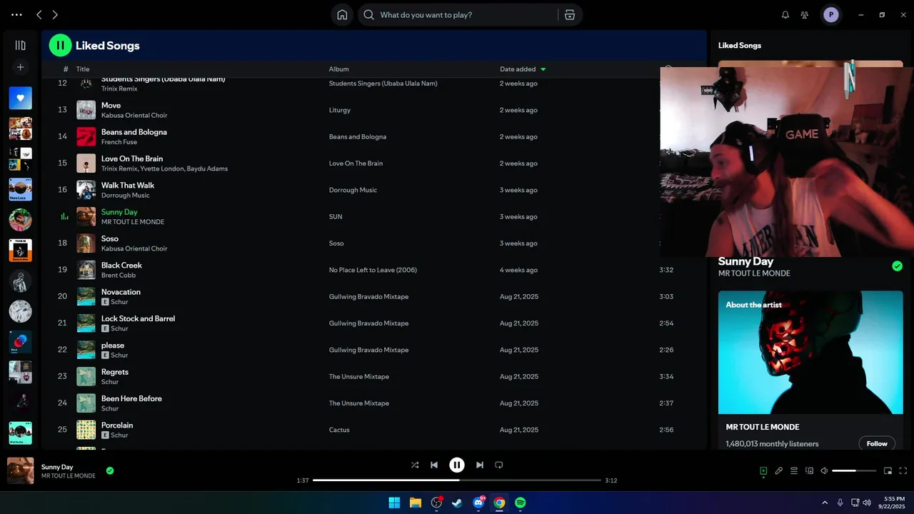The image size is (914, 514).
Task: Open File Explorer from taskbar
Action: click(416, 503)
